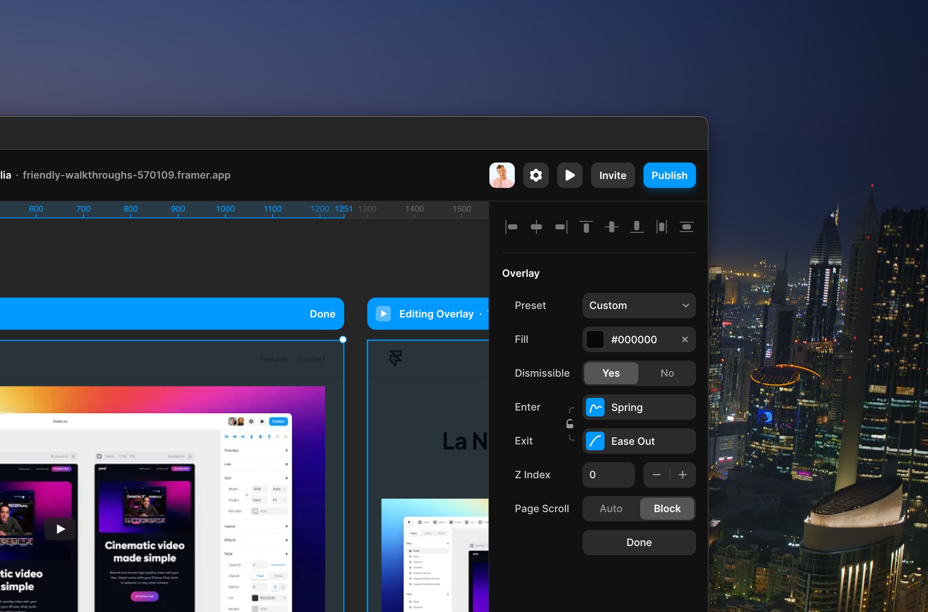Click the align bottom icon
Image resolution: width=928 pixels, height=612 pixels.
pyautogui.click(x=636, y=227)
